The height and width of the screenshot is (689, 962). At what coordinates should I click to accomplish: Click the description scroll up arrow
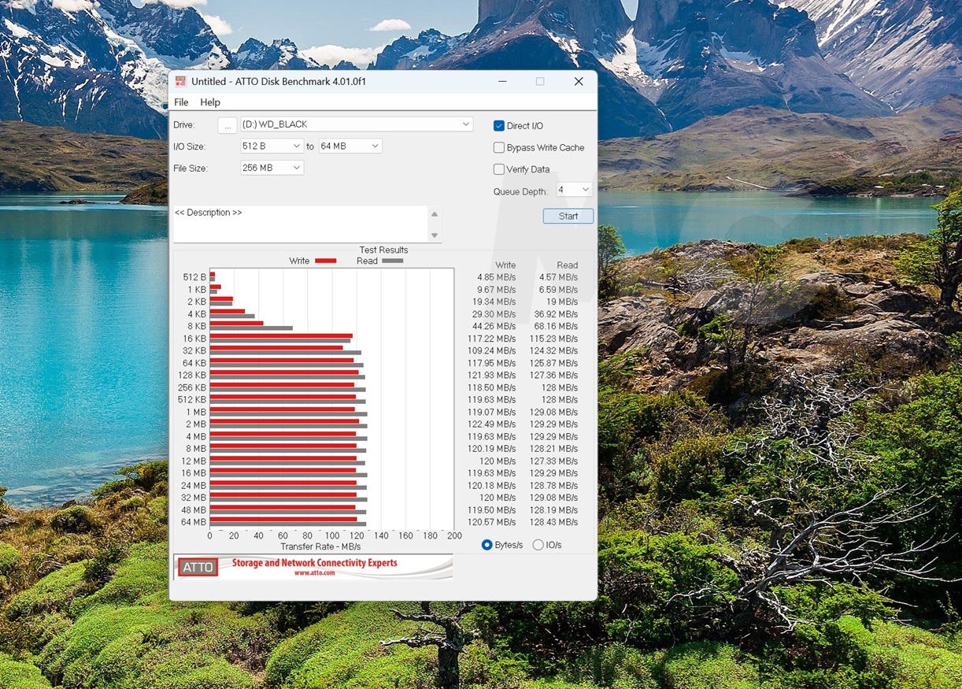point(435,214)
